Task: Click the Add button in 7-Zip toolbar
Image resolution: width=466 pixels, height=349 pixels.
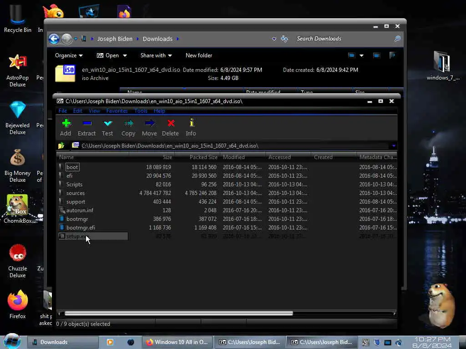Action: click(x=66, y=127)
